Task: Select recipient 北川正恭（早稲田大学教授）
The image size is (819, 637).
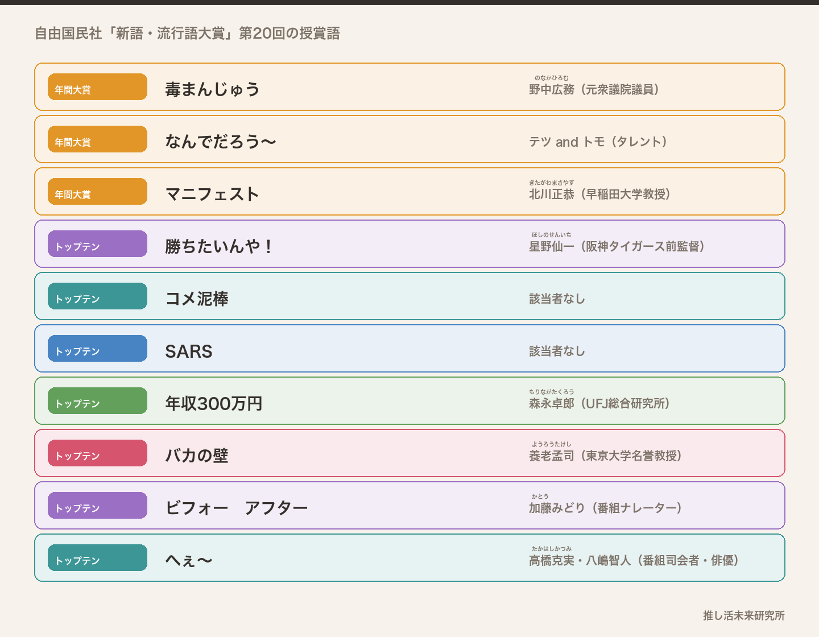Action: [x=600, y=194]
